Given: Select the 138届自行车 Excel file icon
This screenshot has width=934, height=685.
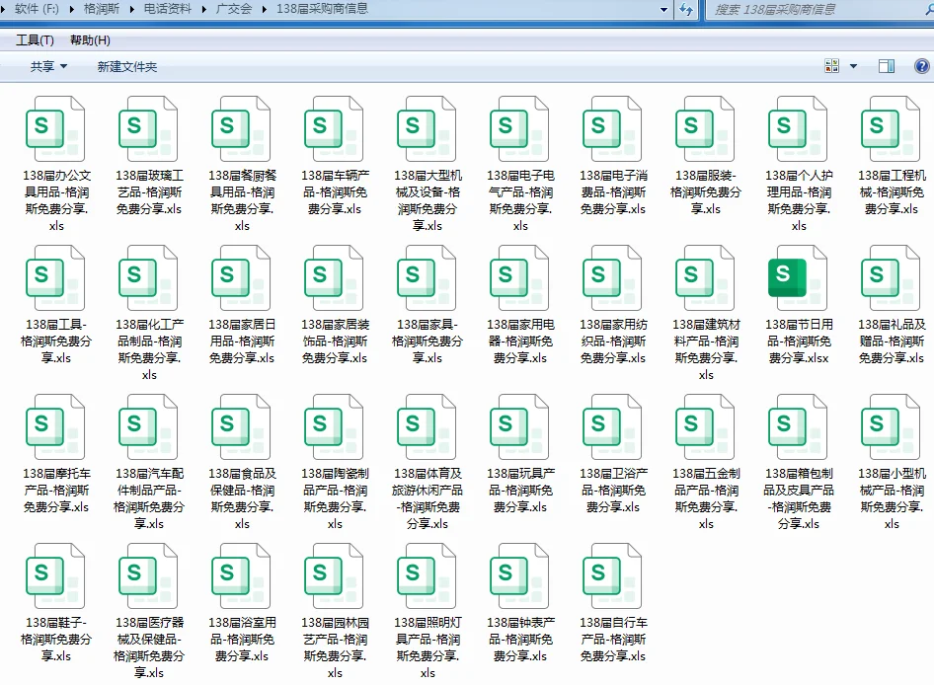Looking at the screenshot, I should [611, 577].
